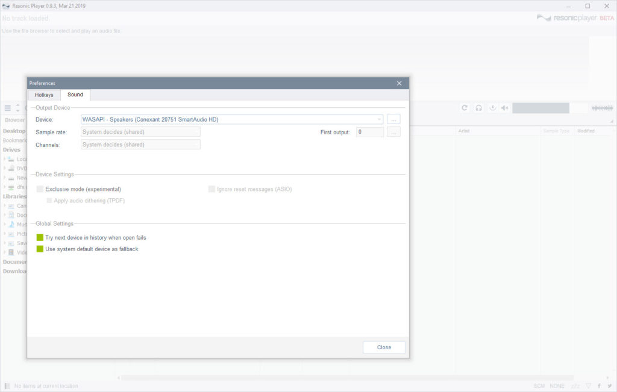Disable Try next device in history option
This screenshot has width=617, height=392.
tap(40, 237)
